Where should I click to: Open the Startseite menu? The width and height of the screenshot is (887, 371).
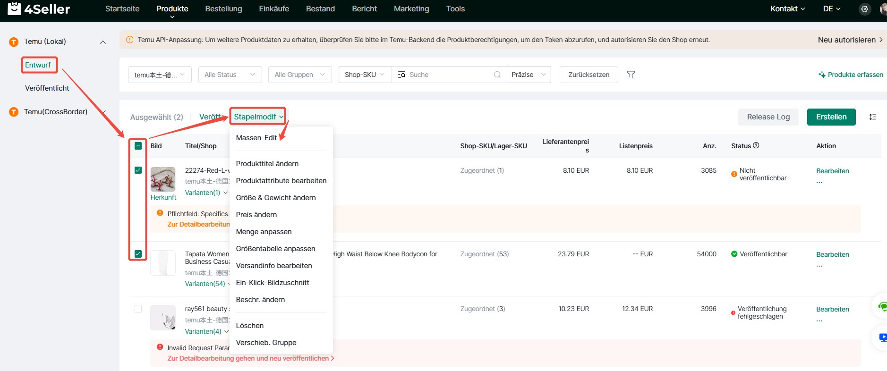coord(122,9)
